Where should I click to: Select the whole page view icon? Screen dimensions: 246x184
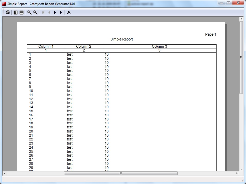click(15, 12)
